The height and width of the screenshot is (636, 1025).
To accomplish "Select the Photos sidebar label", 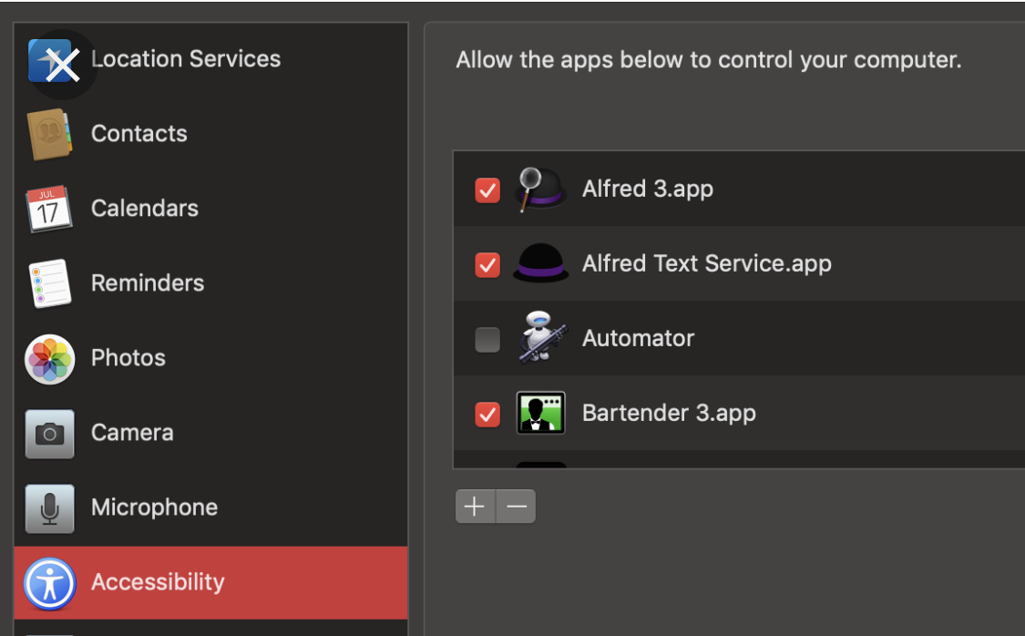I will point(128,357).
